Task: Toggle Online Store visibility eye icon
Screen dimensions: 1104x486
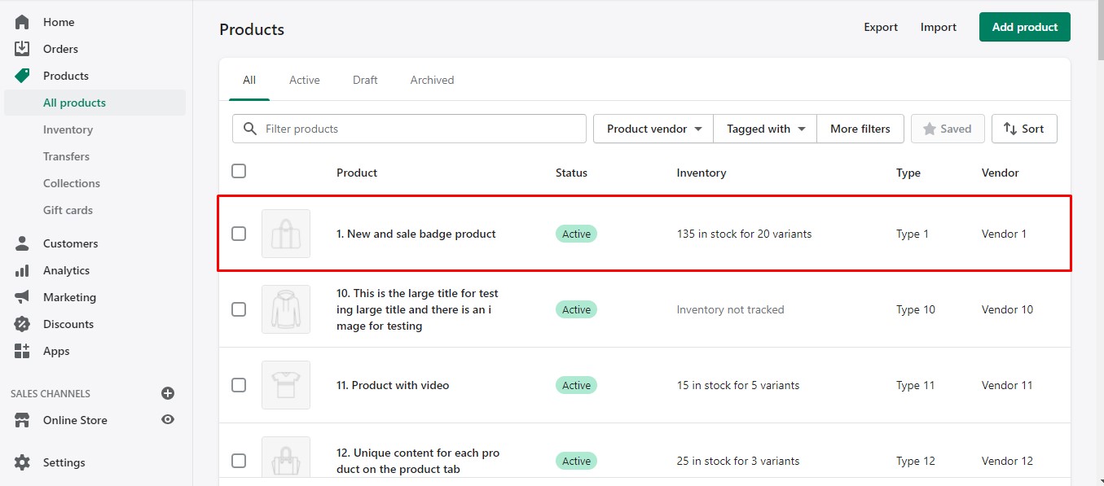Action: [x=167, y=420]
